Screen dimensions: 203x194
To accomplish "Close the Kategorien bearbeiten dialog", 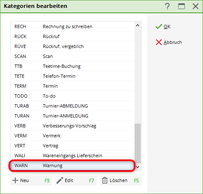I will pyautogui.click(x=196, y=6).
